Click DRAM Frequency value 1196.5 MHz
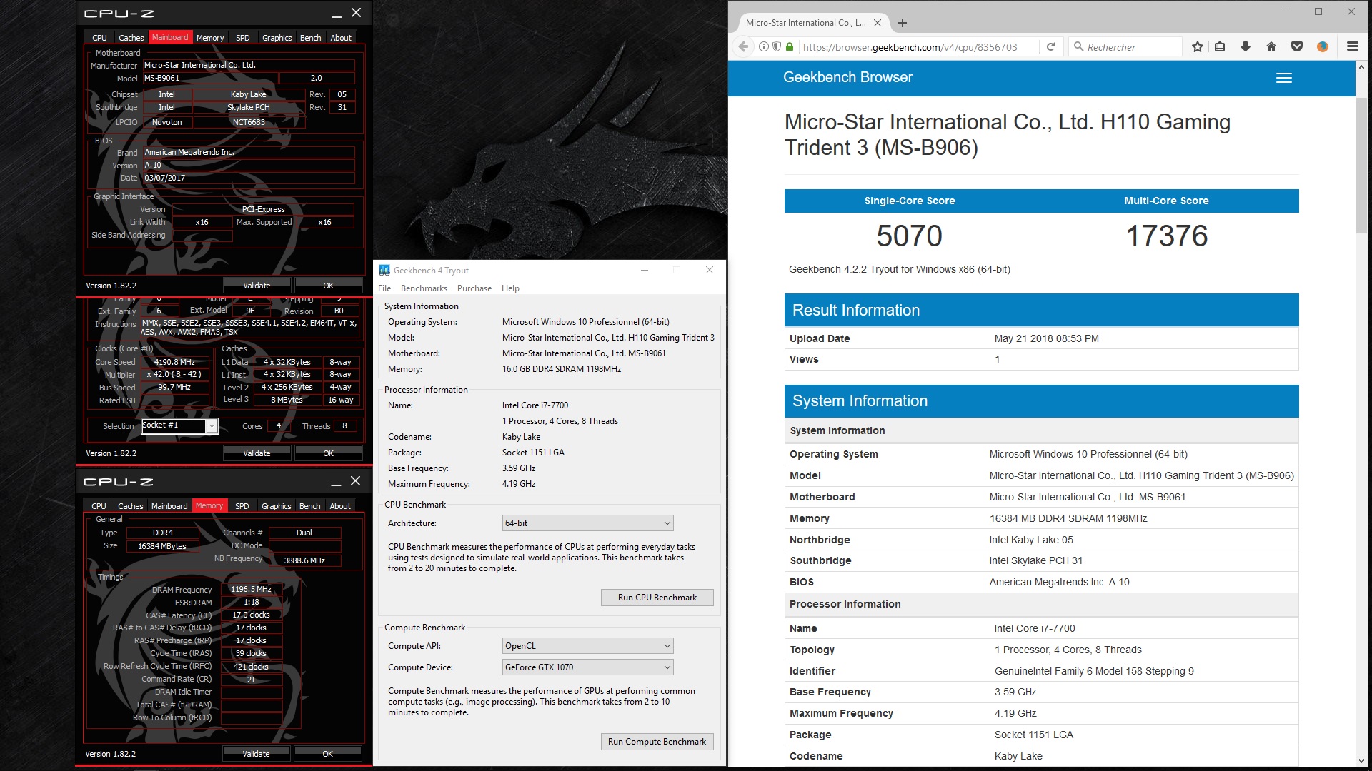 251,590
